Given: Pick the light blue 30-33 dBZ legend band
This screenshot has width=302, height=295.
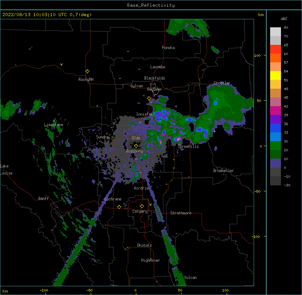Looking at the screenshot, I should pyautogui.click(x=275, y=137).
